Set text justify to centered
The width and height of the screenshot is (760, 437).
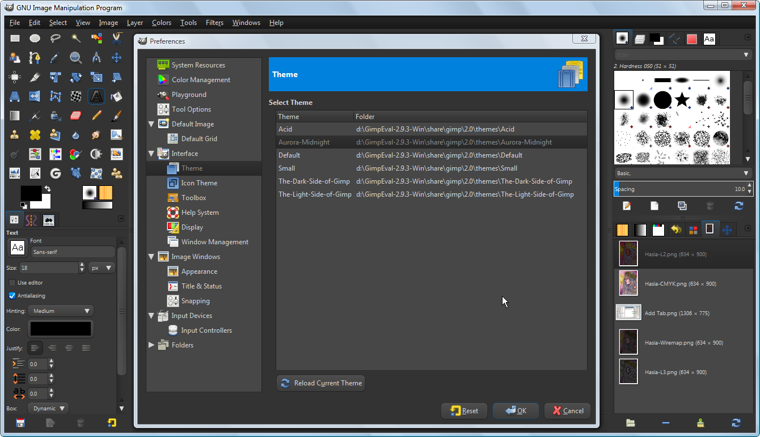(x=69, y=347)
